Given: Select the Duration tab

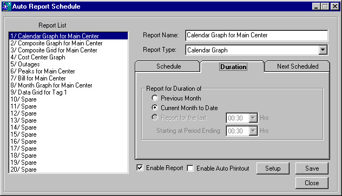Looking at the screenshot, I should (x=233, y=67).
